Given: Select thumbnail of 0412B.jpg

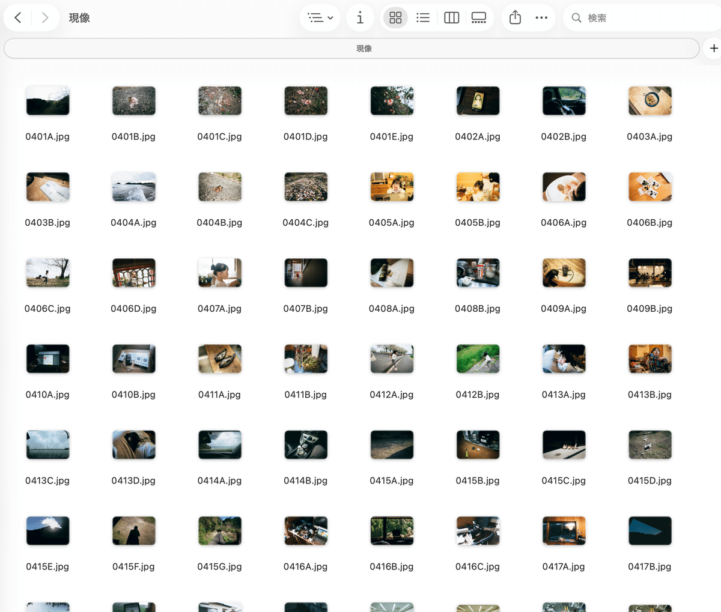Looking at the screenshot, I should [x=478, y=359].
